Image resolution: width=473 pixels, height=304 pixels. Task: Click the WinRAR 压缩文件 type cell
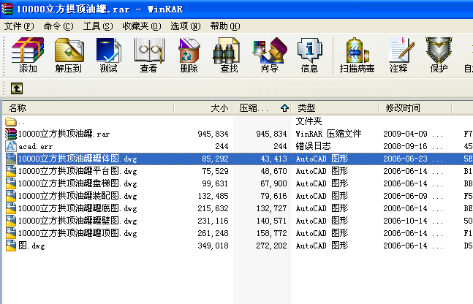(328, 134)
